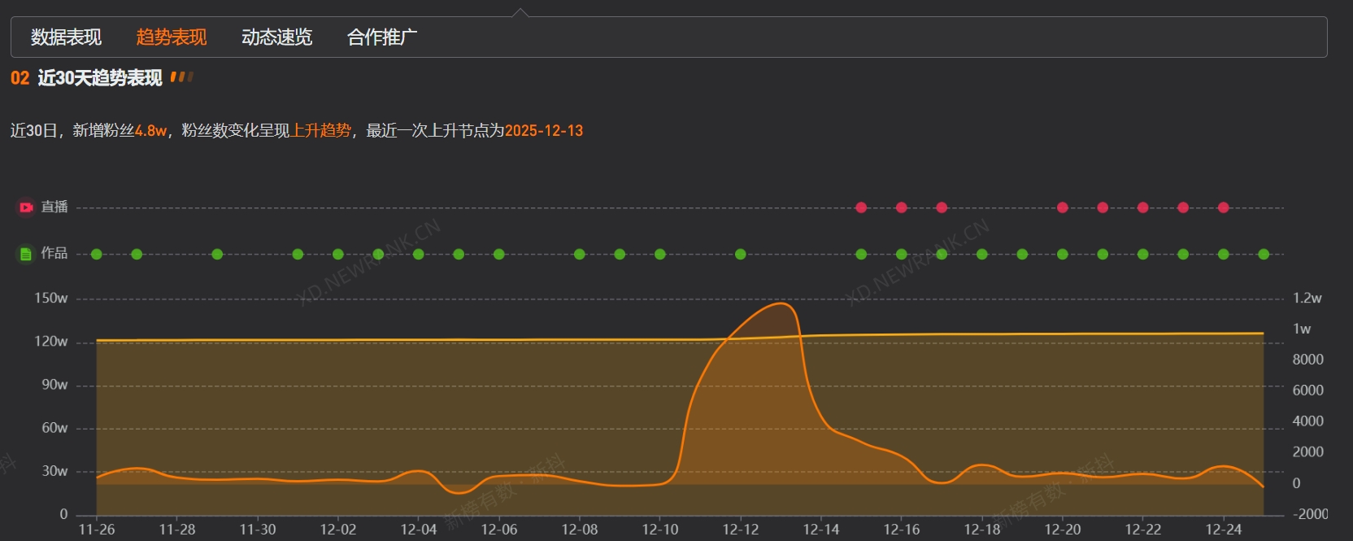Click the red livestream dot on 12-20

[1062, 207]
